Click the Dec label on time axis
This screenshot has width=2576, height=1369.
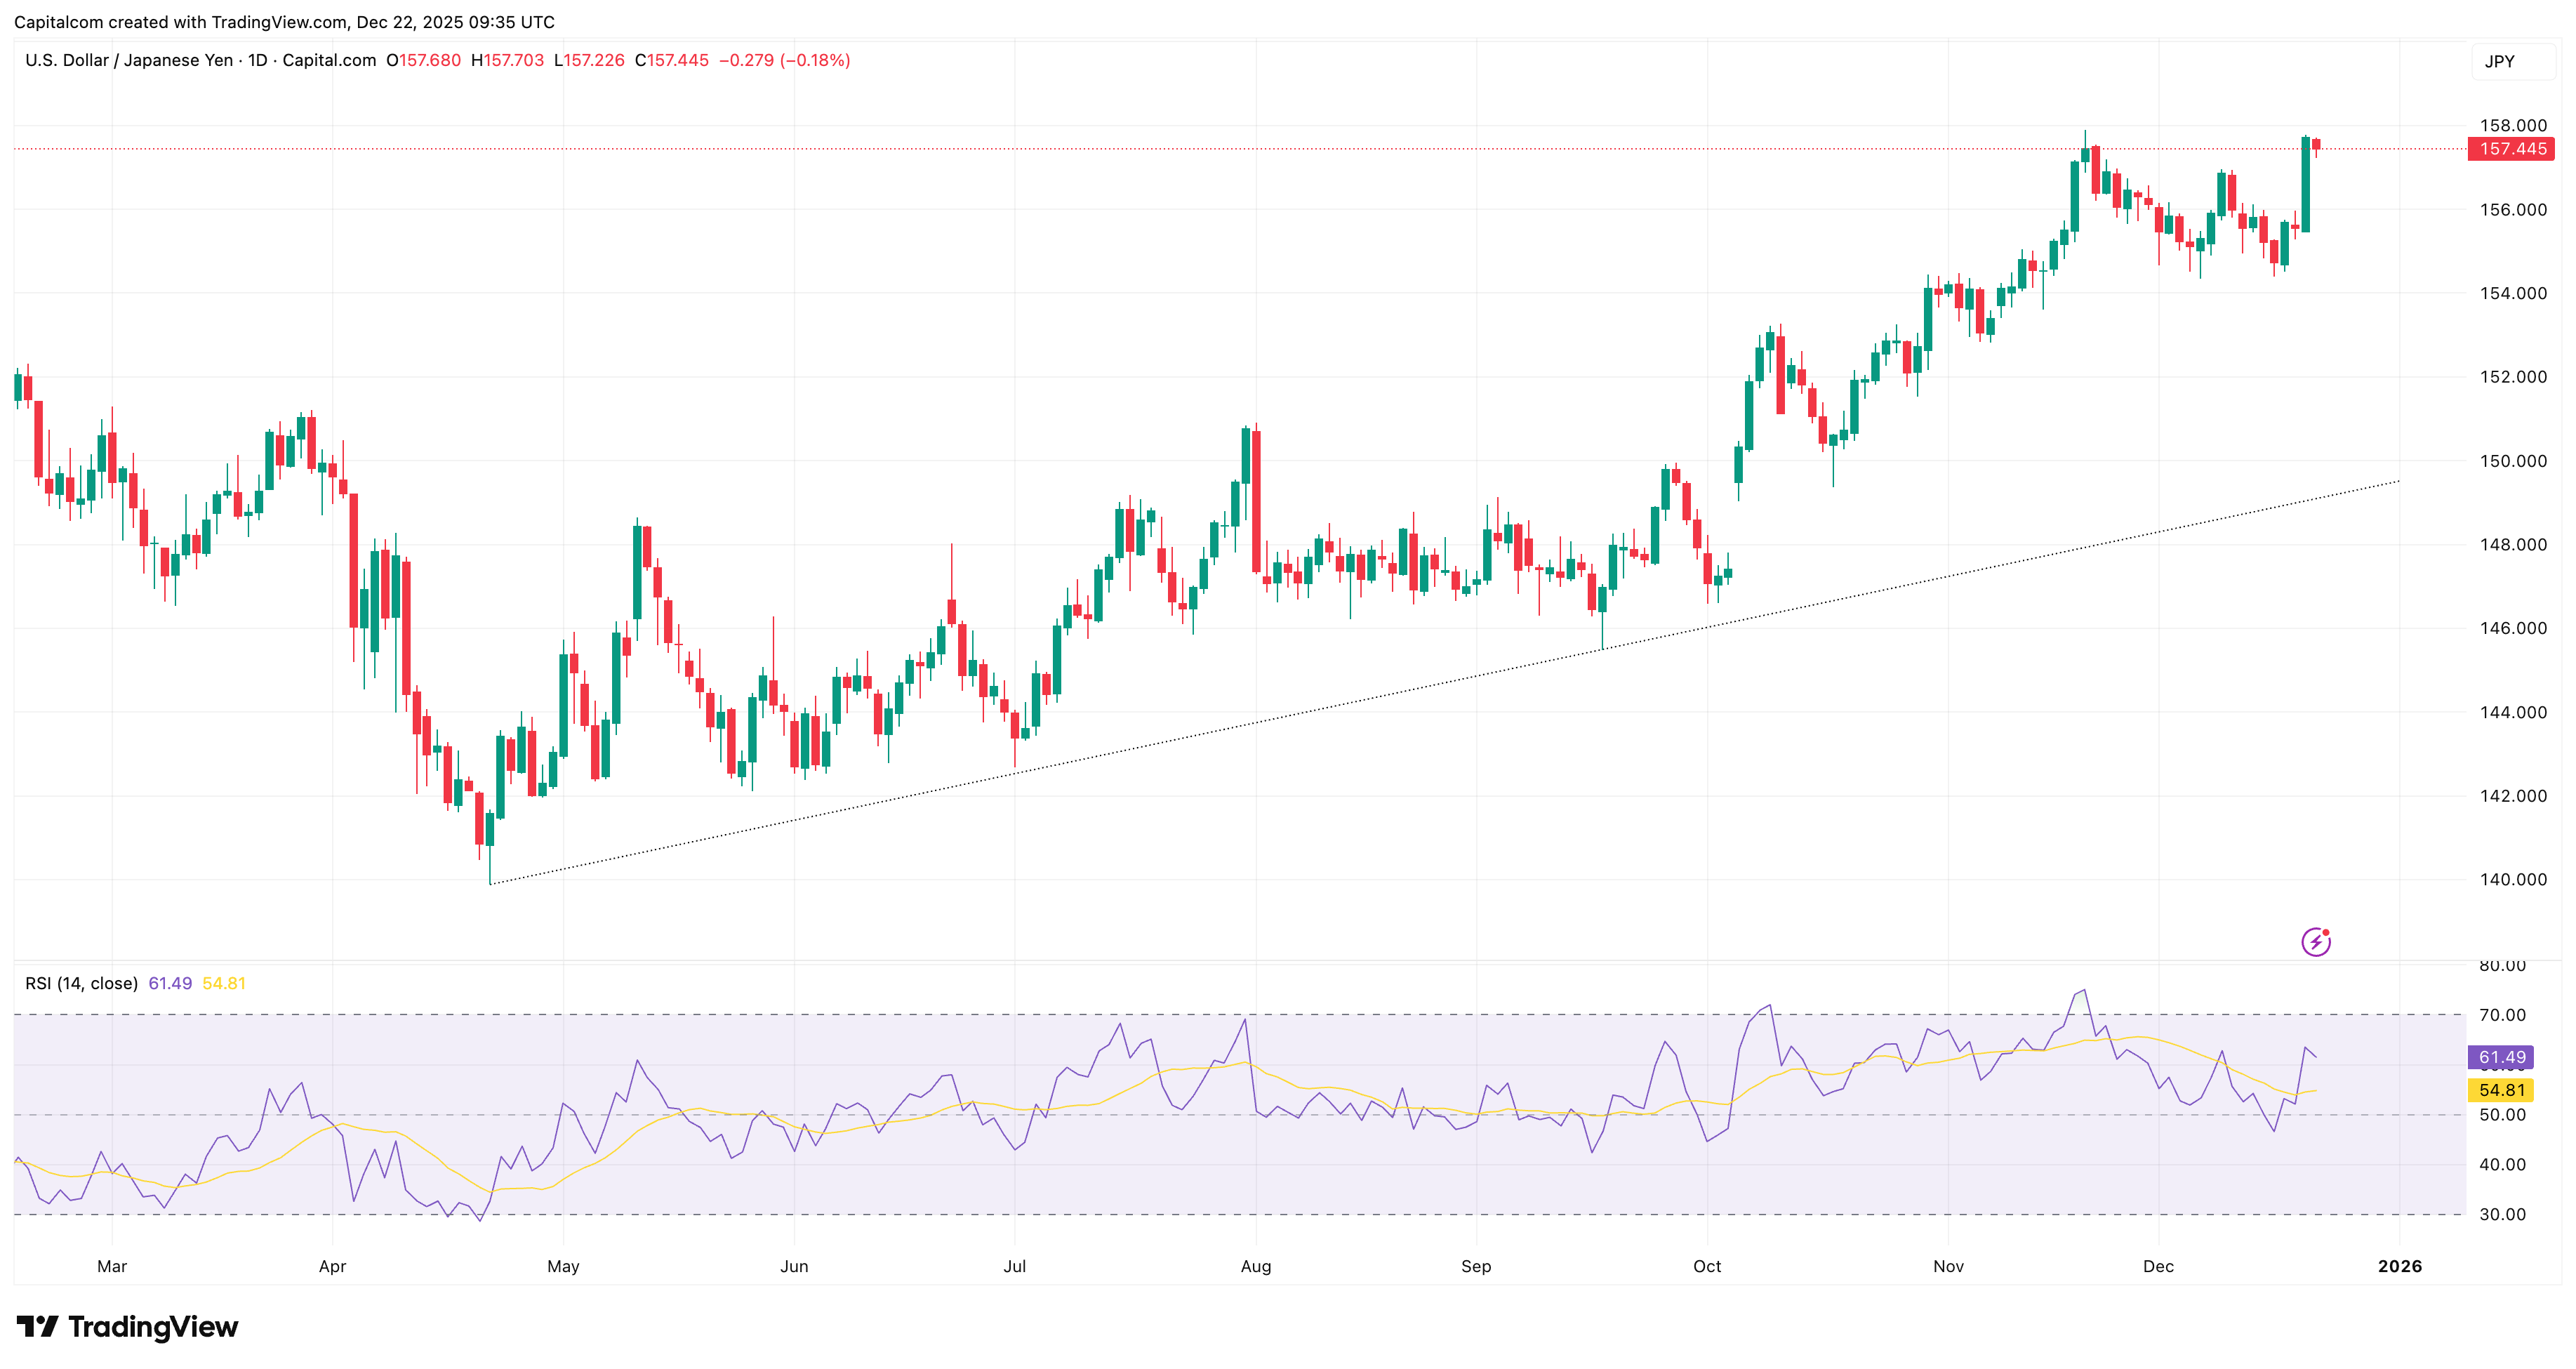pos(2158,1266)
